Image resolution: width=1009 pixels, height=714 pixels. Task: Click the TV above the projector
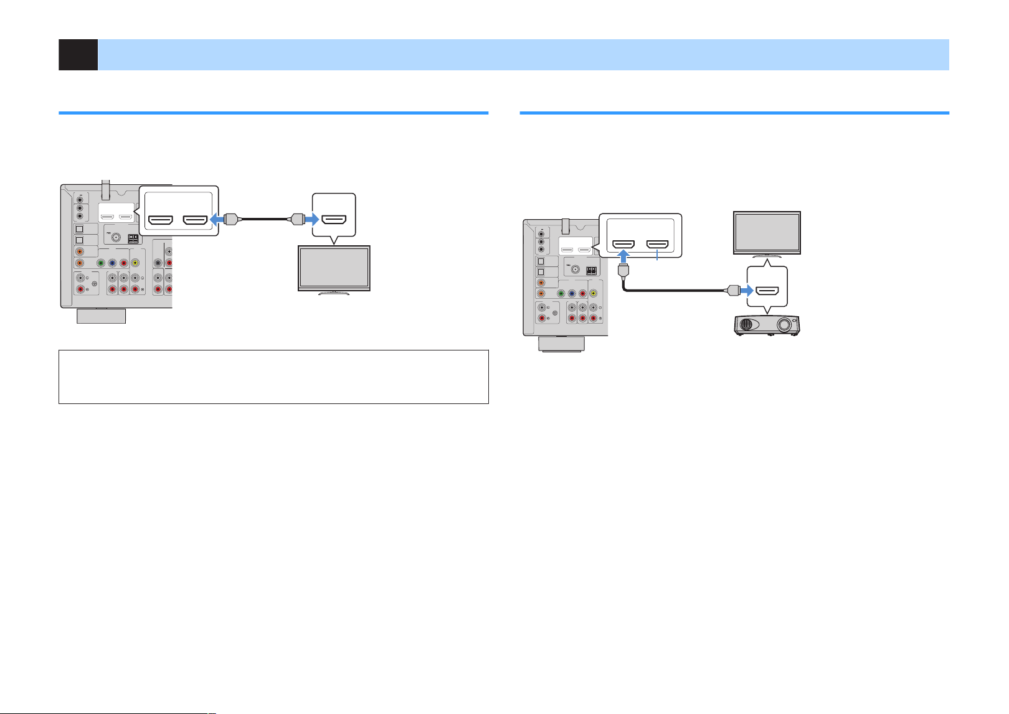[767, 234]
